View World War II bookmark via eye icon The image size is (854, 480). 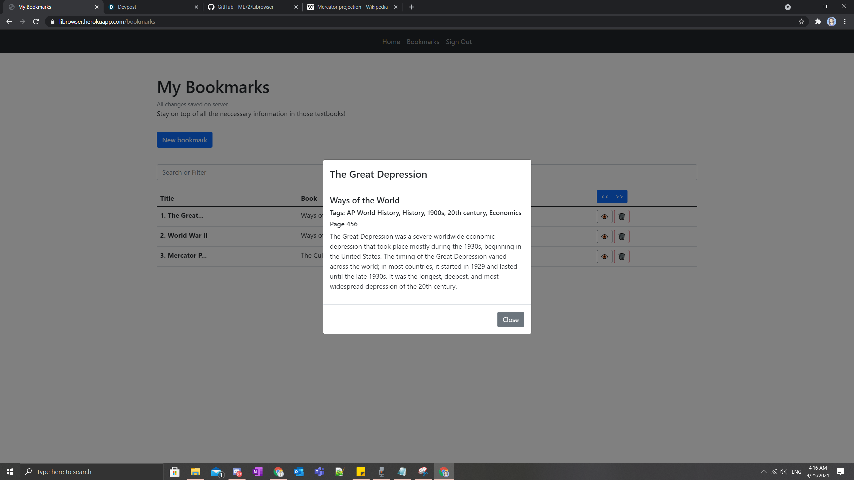604,237
